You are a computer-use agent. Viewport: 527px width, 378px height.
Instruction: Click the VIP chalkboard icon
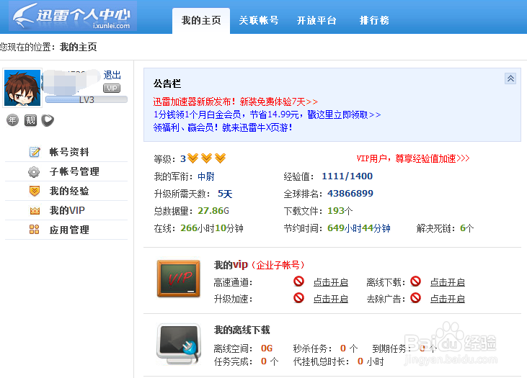(x=179, y=279)
